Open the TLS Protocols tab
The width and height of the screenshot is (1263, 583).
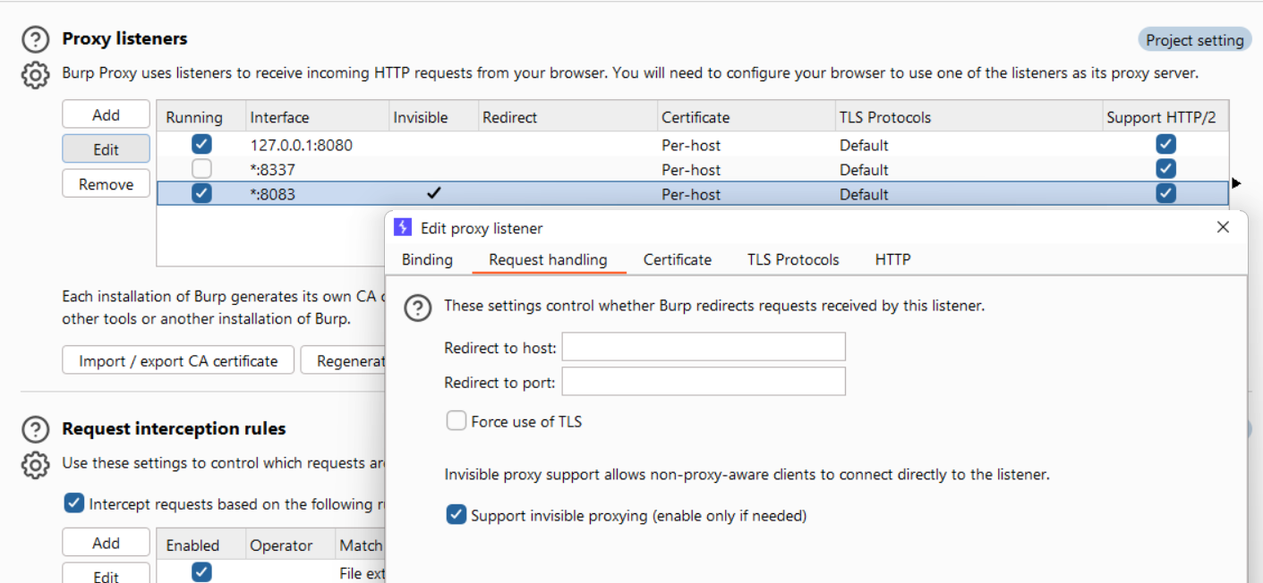(793, 259)
